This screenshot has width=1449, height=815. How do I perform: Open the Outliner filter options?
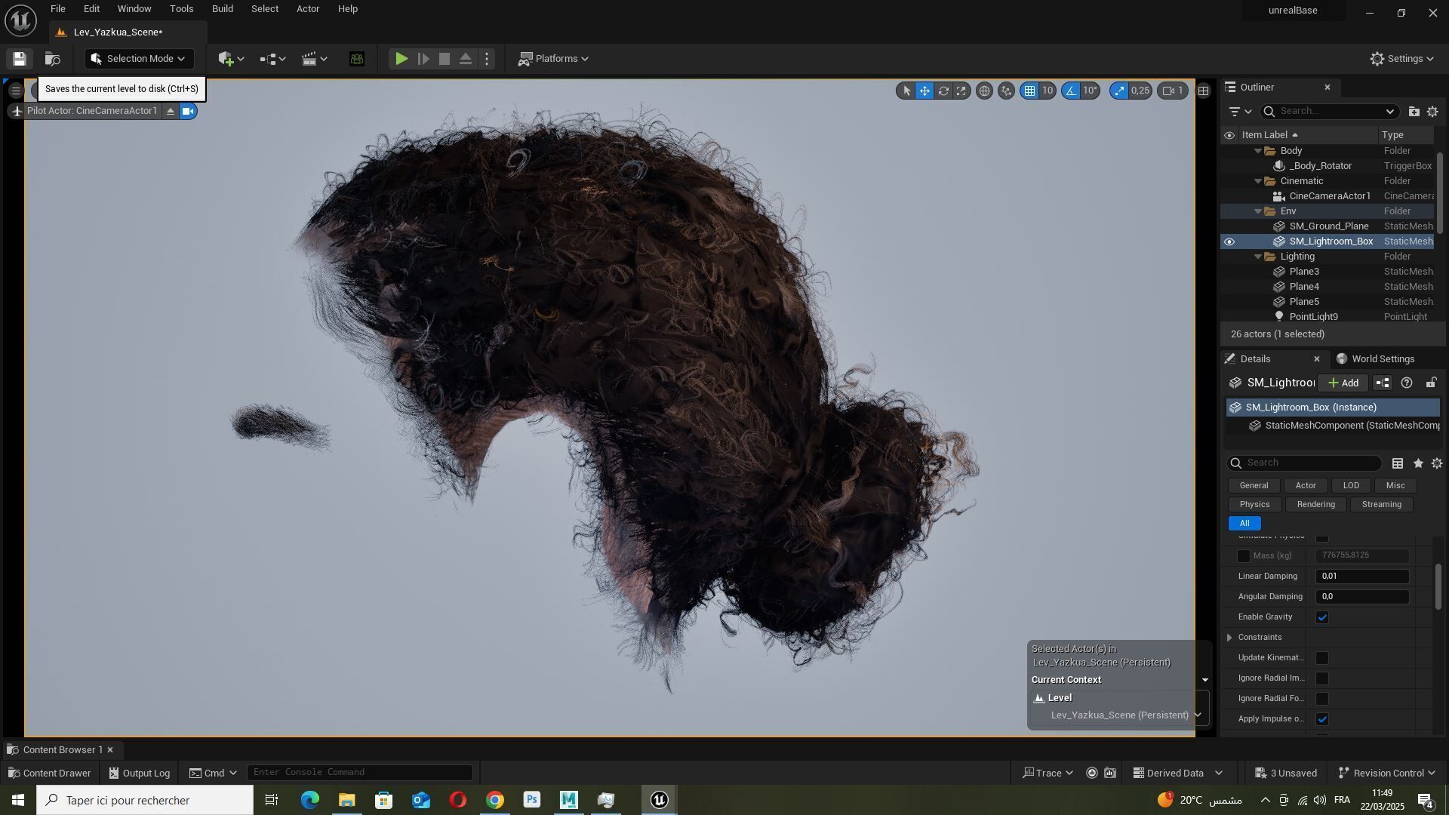pyautogui.click(x=1240, y=112)
